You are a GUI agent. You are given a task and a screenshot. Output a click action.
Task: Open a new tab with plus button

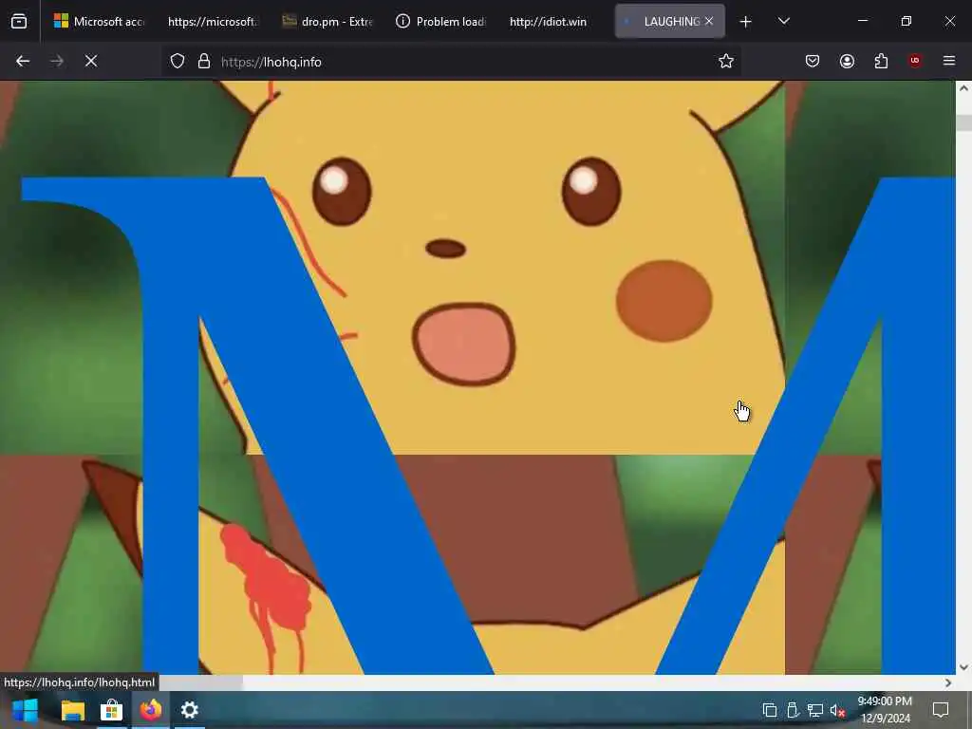tap(746, 22)
